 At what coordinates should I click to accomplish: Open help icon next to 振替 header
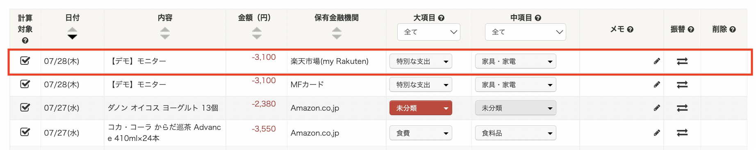(x=691, y=30)
